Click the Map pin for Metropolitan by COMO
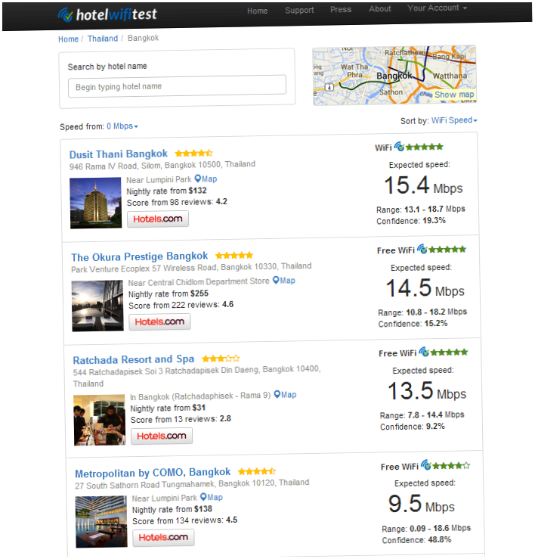 212,497
